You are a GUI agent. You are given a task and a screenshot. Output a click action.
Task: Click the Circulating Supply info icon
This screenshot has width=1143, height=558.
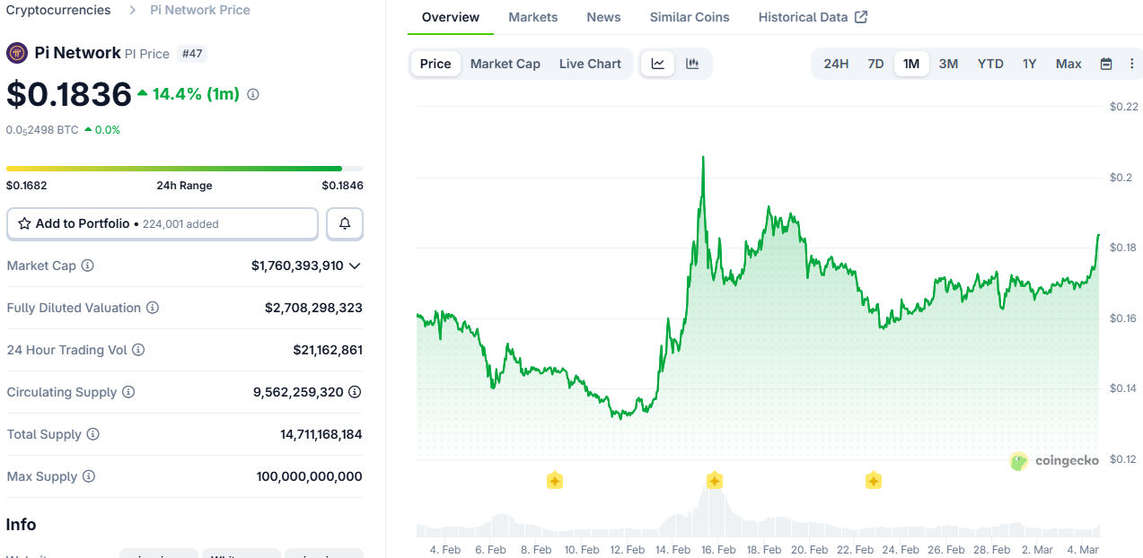[x=127, y=392]
